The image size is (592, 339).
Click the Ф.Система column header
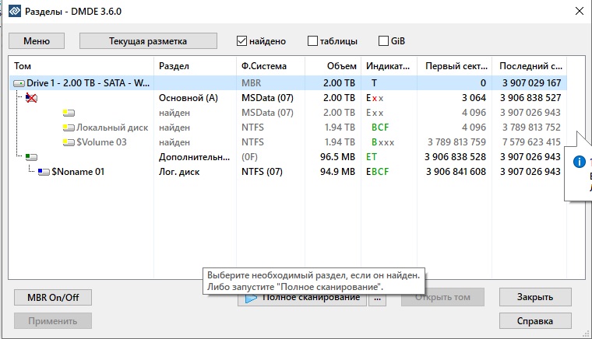265,66
